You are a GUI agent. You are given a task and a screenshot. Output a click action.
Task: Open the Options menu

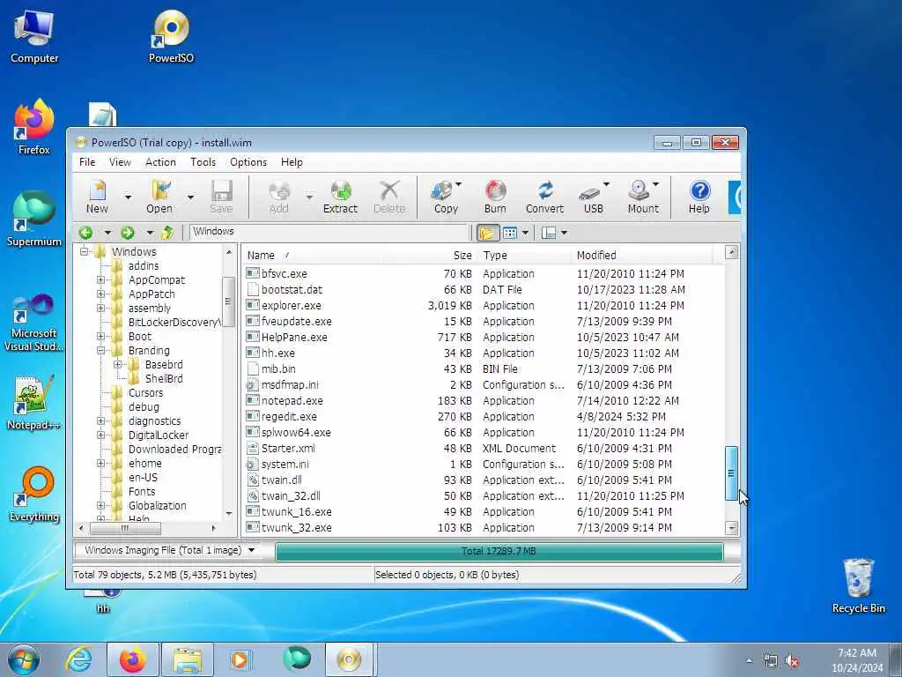coord(248,162)
